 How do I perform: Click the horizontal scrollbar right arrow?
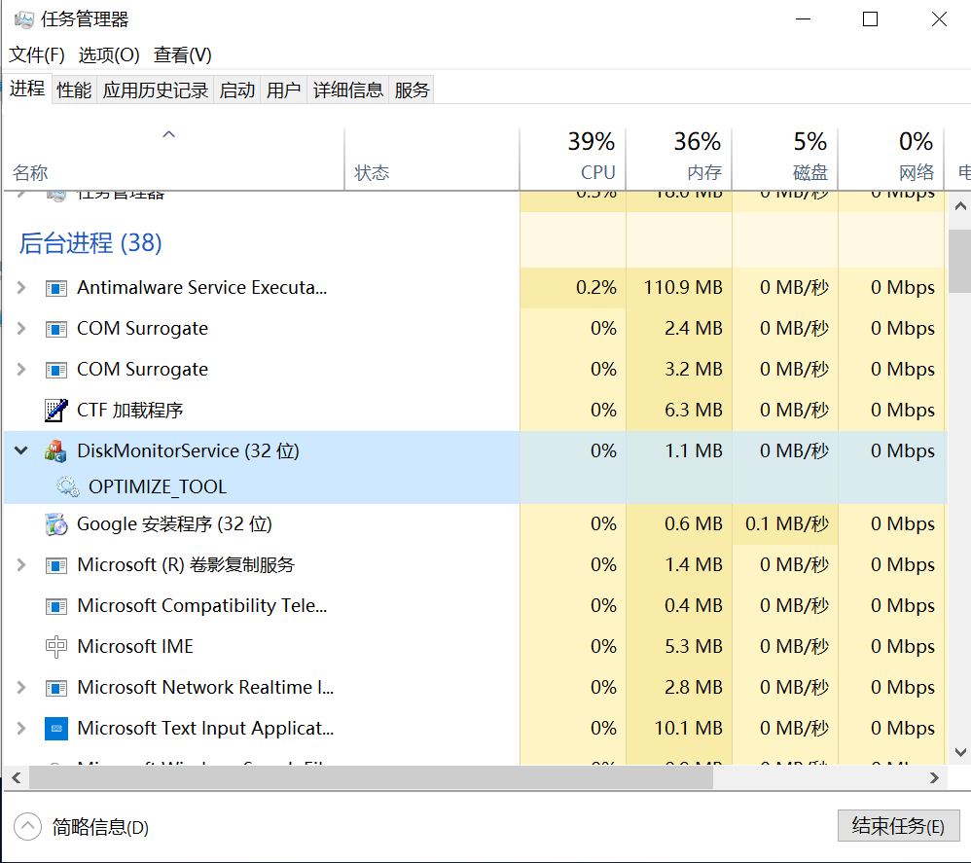pyautogui.click(x=935, y=778)
